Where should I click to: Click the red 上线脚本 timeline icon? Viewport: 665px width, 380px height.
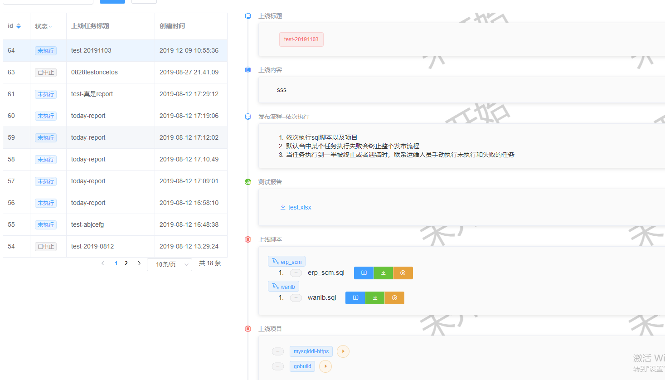(x=248, y=239)
